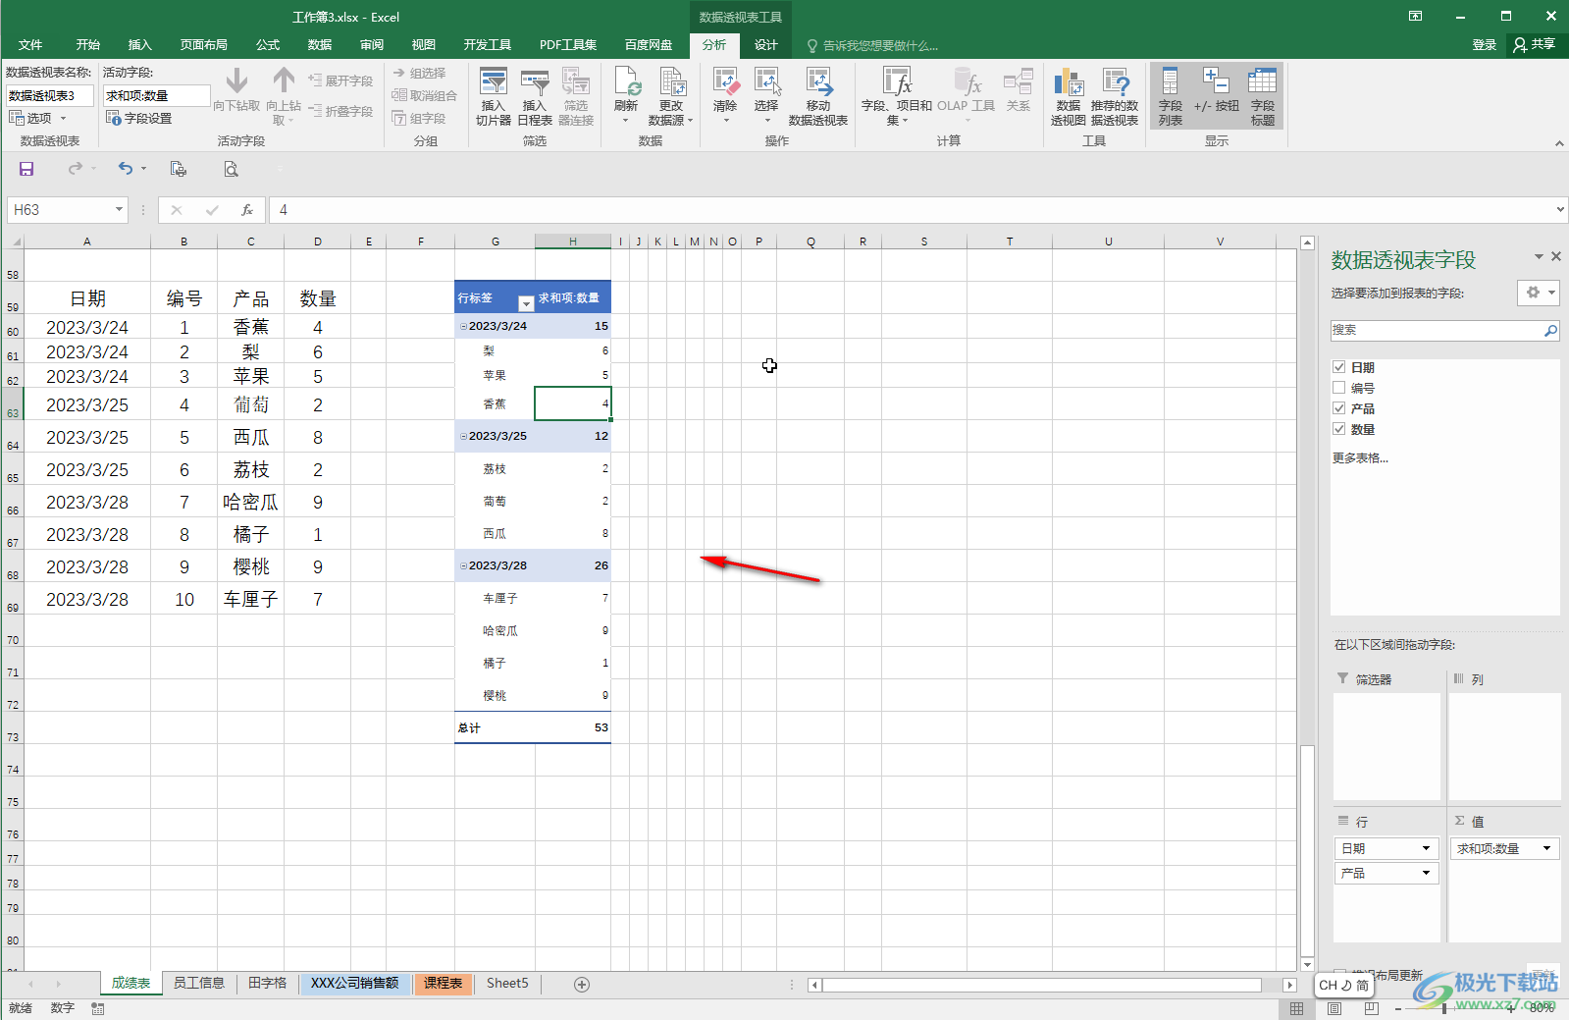The image size is (1569, 1020).
Task: Click Insert Slicer icon
Action: tap(494, 96)
